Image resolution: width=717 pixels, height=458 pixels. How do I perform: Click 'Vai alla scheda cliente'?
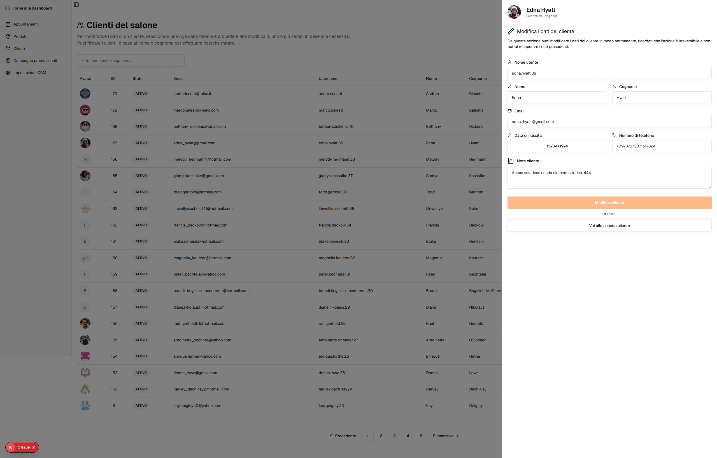coord(609,226)
